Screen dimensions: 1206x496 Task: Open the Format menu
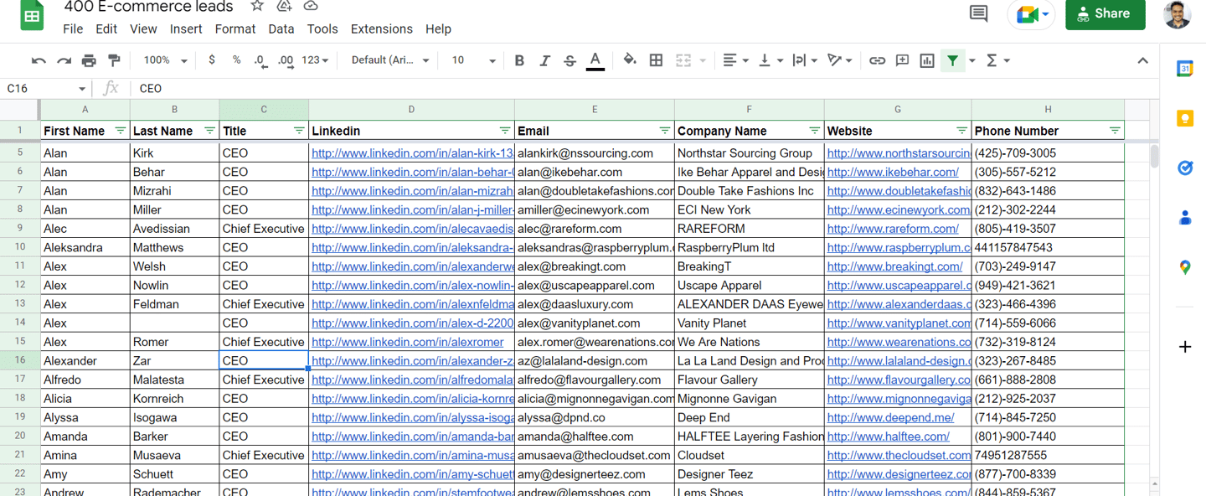[235, 28]
